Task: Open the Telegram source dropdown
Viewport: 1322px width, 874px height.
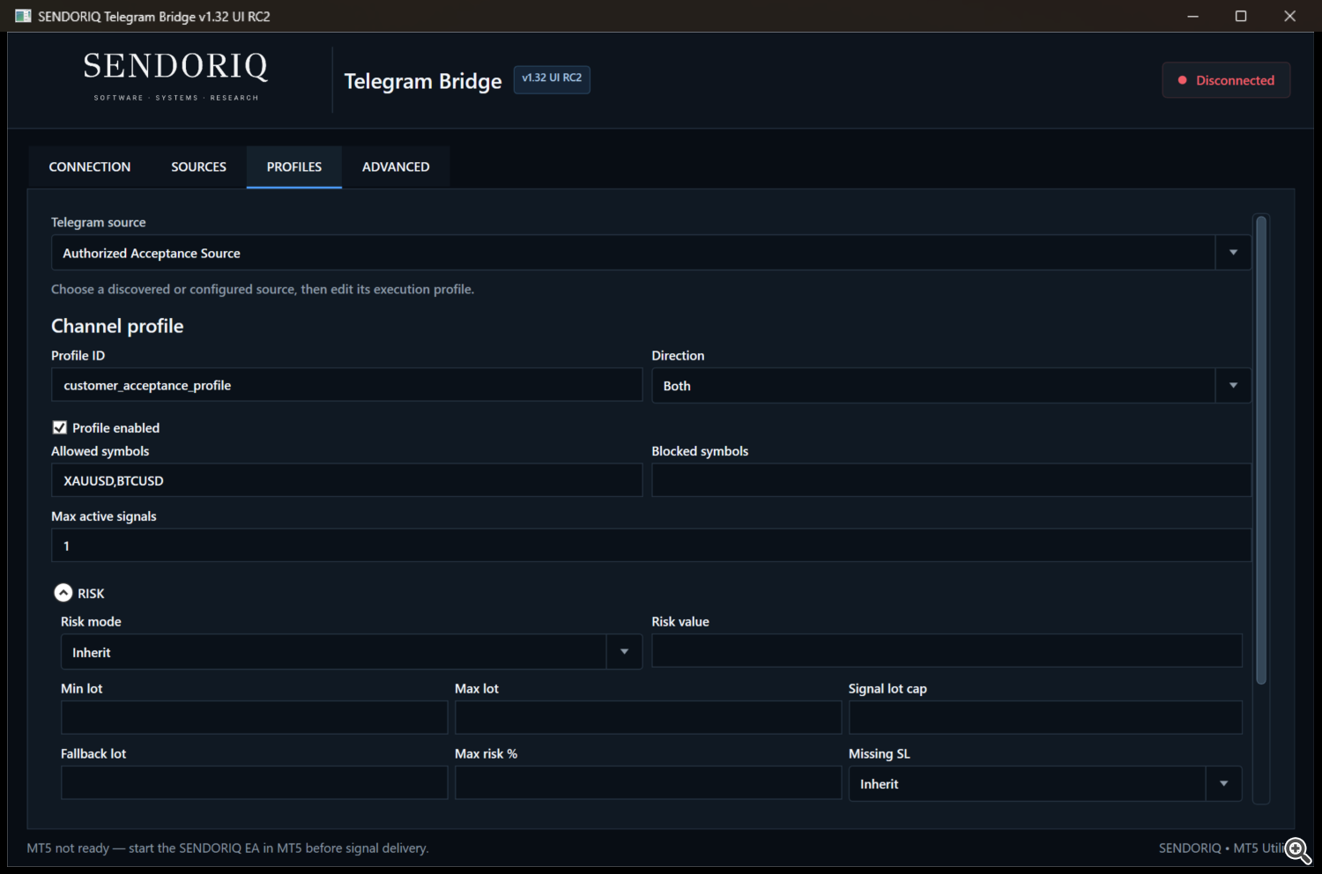Action: [651, 253]
